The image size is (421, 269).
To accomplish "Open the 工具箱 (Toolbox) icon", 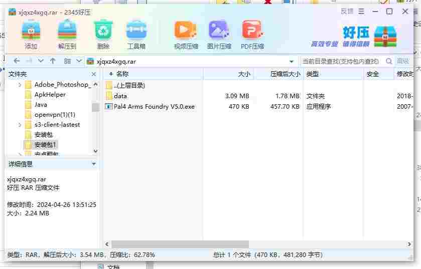I will pyautogui.click(x=136, y=35).
